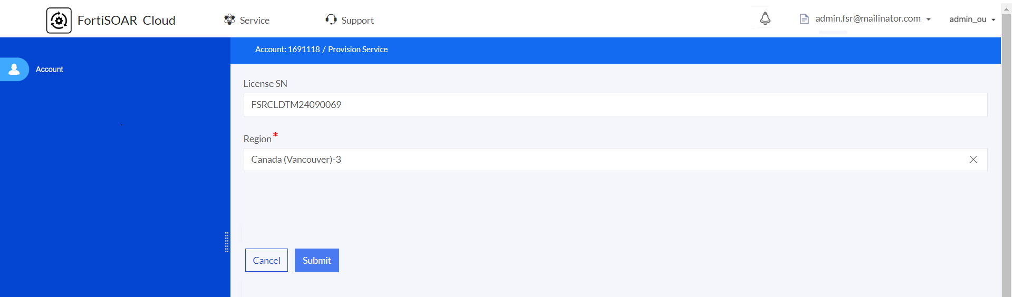Open the Support menu
The height and width of the screenshot is (297, 1012).
(x=350, y=20)
